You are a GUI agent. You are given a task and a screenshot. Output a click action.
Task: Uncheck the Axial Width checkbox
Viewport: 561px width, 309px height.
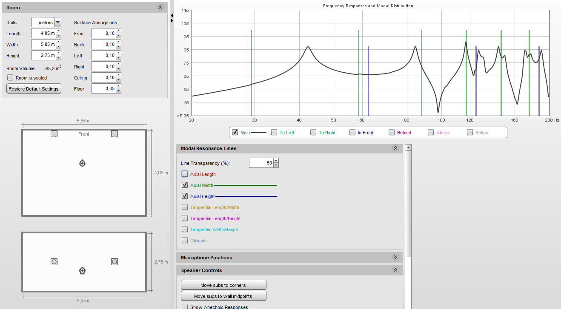click(185, 185)
